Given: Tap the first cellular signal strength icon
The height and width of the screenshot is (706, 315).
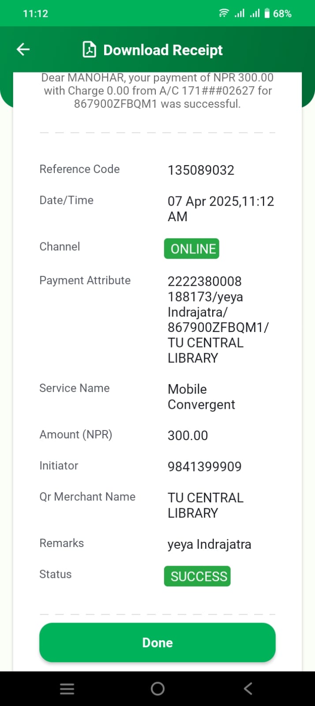Looking at the screenshot, I should click(x=239, y=13).
